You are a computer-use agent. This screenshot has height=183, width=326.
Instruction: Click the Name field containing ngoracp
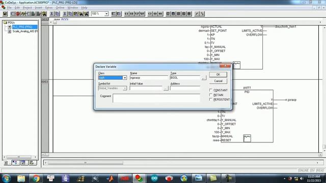tap(149, 78)
